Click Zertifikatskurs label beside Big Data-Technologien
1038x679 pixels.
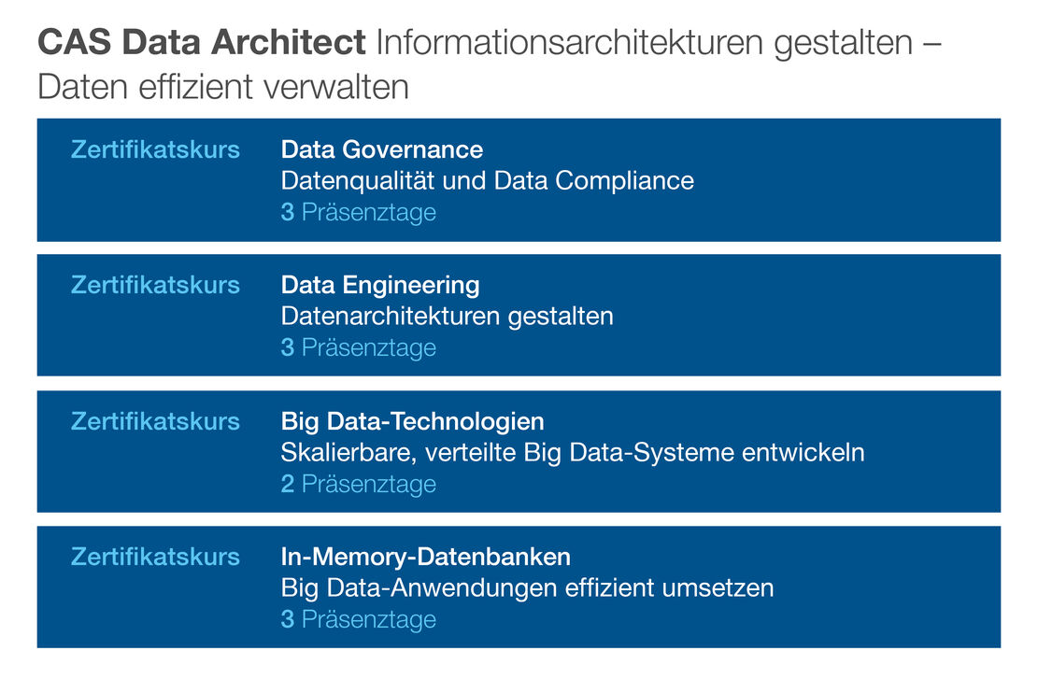click(x=156, y=421)
